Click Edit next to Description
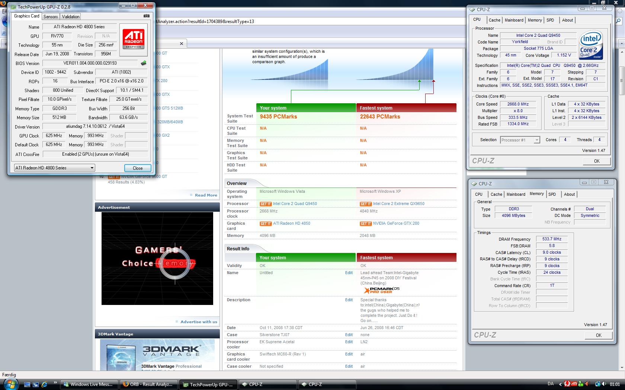The height and width of the screenshot is (390, 625). pyautogui.click(x=349, y=300)
